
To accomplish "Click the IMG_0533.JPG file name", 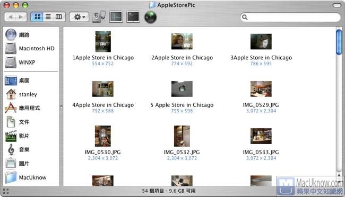I will 261,152.
